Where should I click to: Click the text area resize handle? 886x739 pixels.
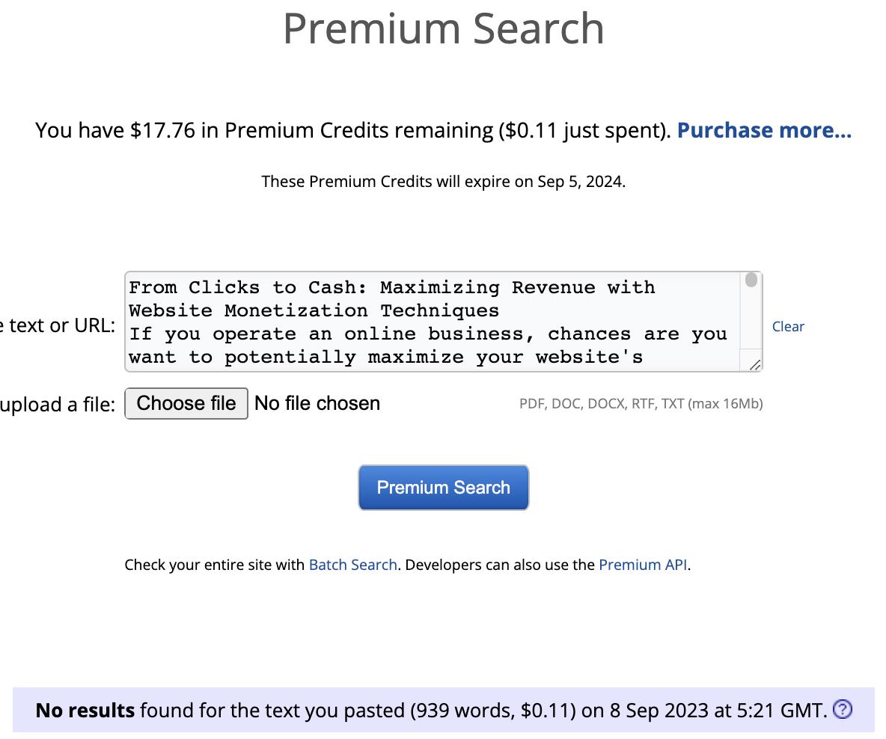tap(754, 364)
